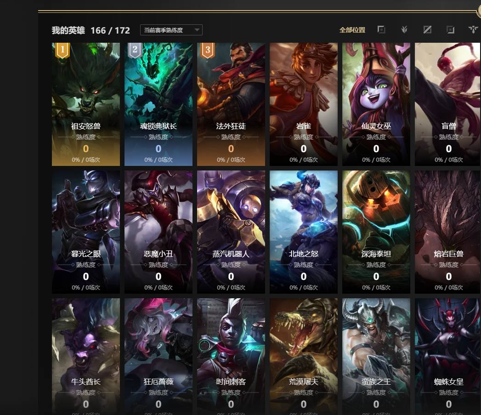Viewport: 481px width, 415px height.
Task: Open the 时间刺客 champion card
Action: point(231,356)
